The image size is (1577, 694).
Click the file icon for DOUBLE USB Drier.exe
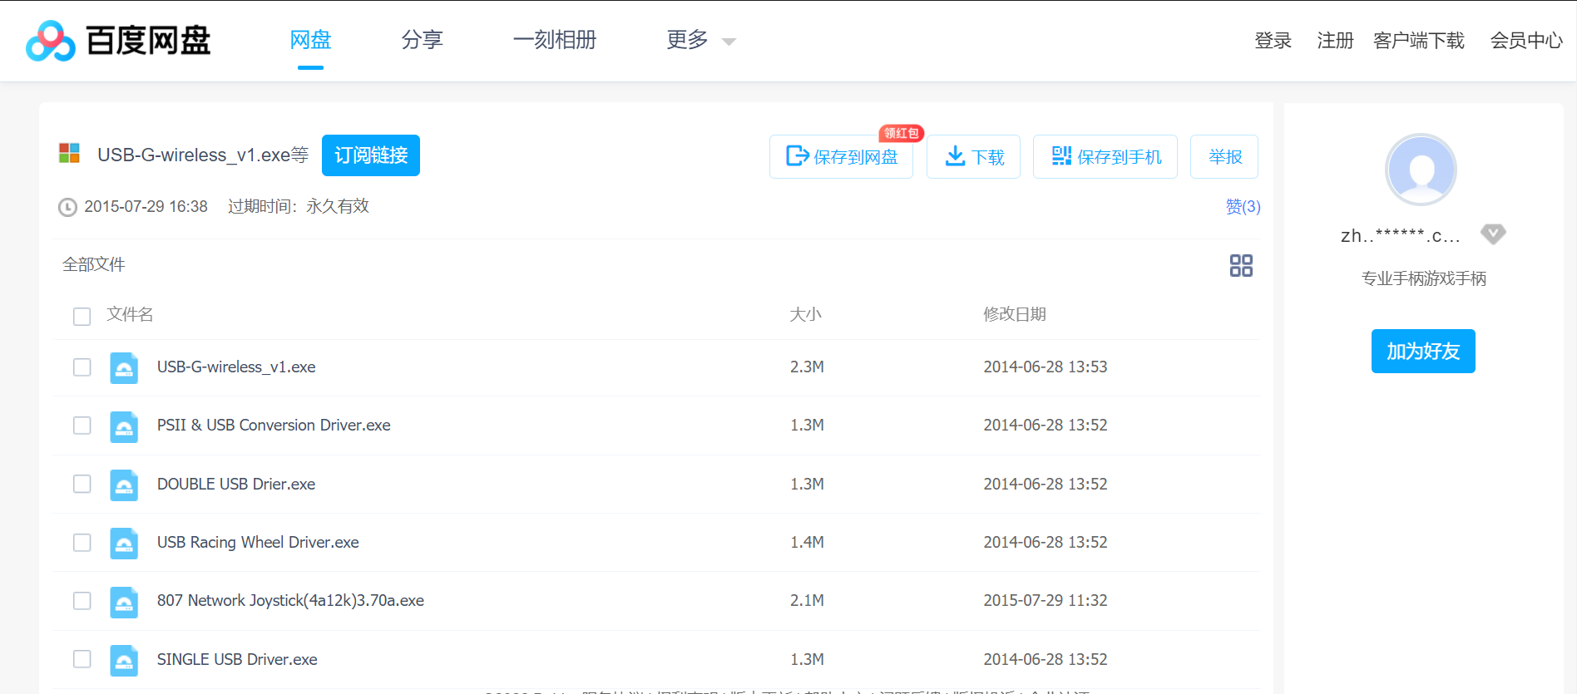(x=124, y=485)
